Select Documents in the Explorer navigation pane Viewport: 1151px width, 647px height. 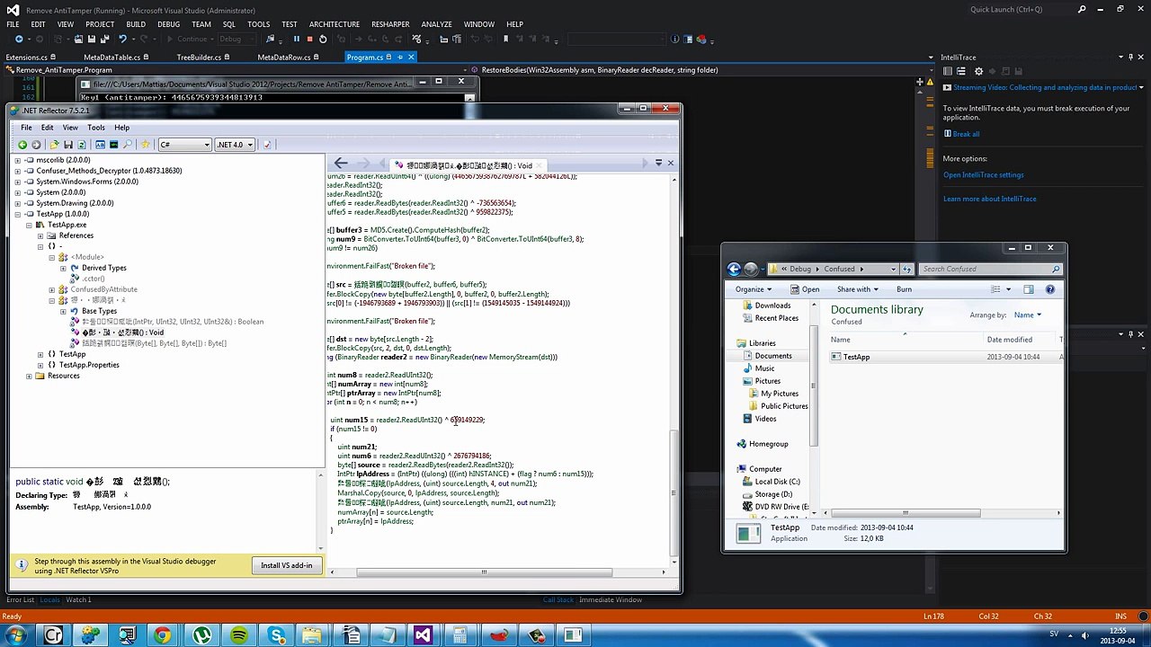773,356
